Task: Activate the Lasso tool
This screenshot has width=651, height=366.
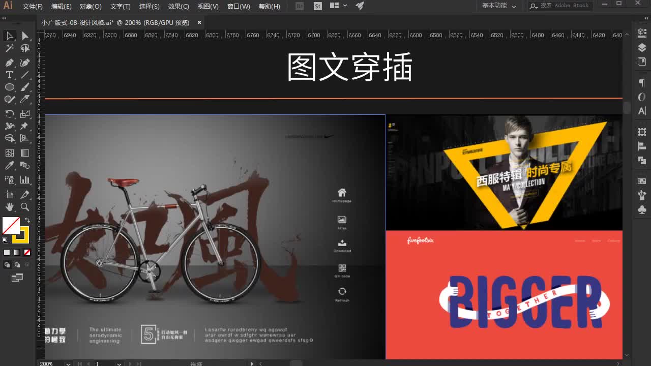Action: click(x=25, y=48)
